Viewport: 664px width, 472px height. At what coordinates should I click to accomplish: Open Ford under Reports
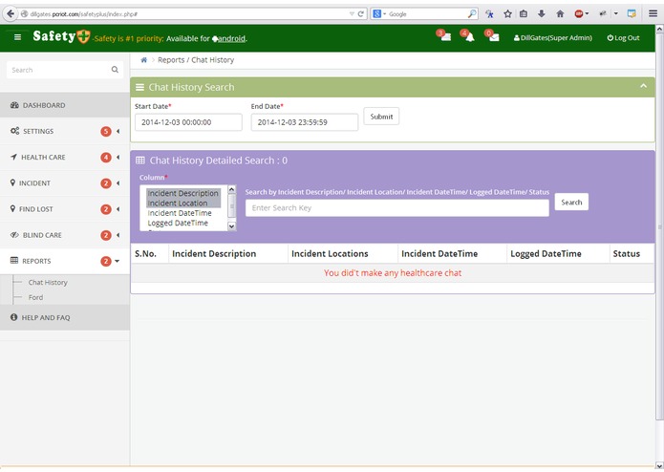[35, 297]
